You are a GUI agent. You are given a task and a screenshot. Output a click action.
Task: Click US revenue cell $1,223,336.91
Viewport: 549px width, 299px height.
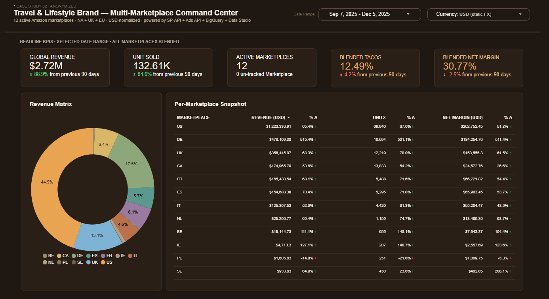278,127
